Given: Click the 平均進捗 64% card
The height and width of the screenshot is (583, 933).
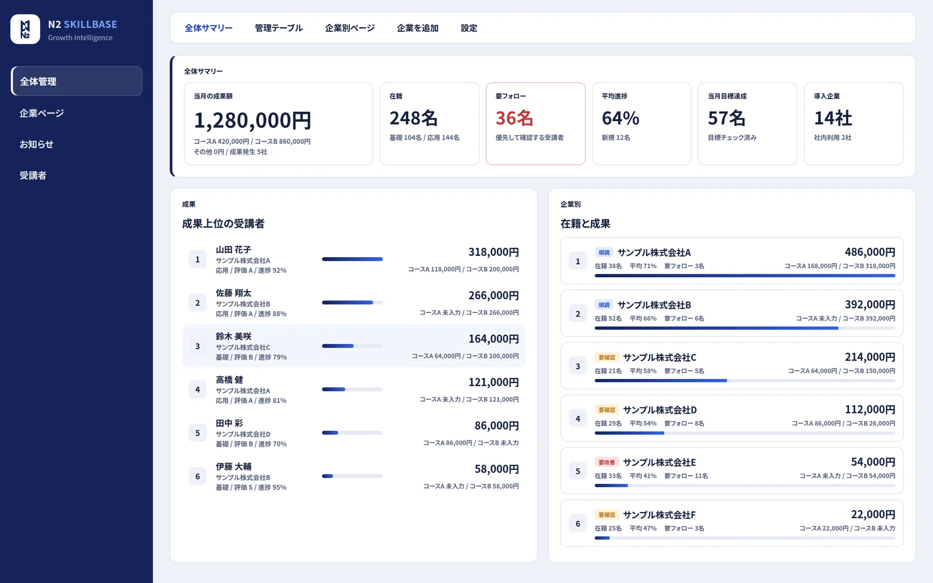Looking at the screenshot, I should coord(641,124).
